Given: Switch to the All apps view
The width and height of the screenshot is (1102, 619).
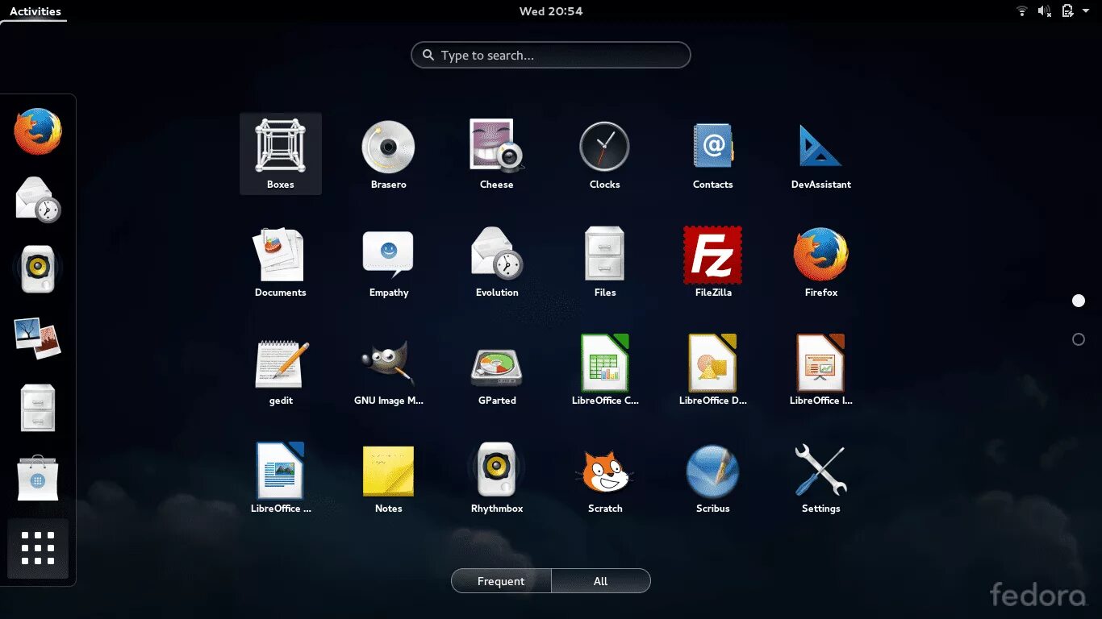Looking at the screenshot, I should pos(601,581).
